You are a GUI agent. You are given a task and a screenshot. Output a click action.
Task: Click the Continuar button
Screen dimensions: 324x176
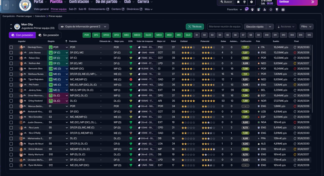point(297,2)
